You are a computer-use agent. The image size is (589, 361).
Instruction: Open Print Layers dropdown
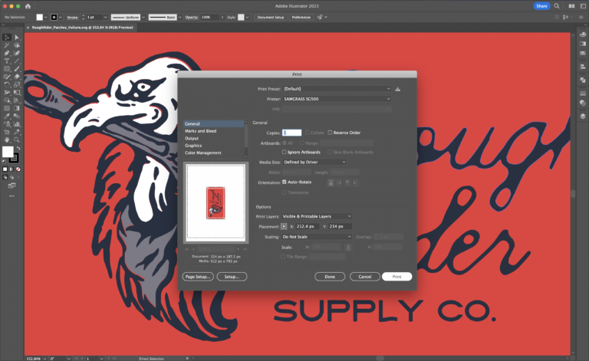(317, 217)
